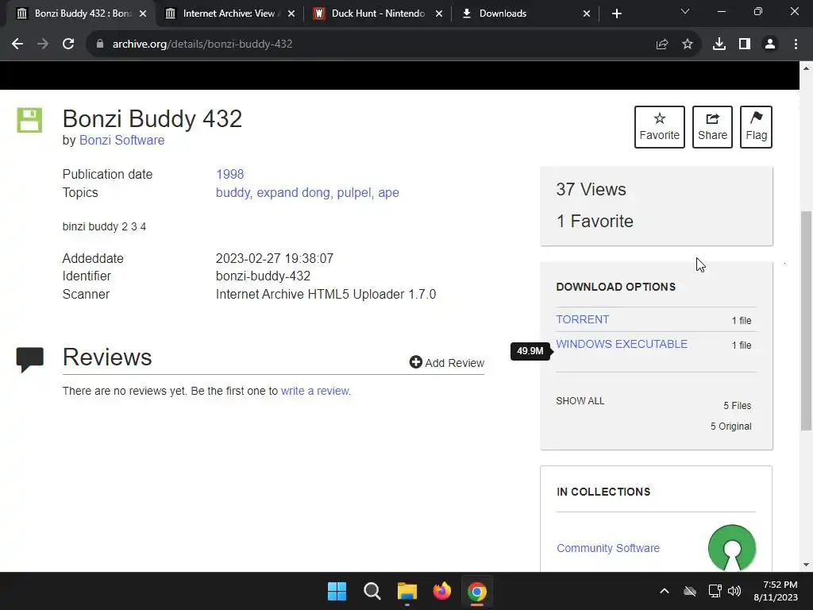
Task: Open the 1998 publication date link
Action: (229, 174)
